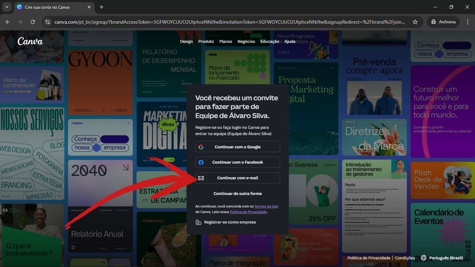Open the Planos menu
Image resolution: width=475 pixels, height=267 pixels.
(x=225, y=41)
